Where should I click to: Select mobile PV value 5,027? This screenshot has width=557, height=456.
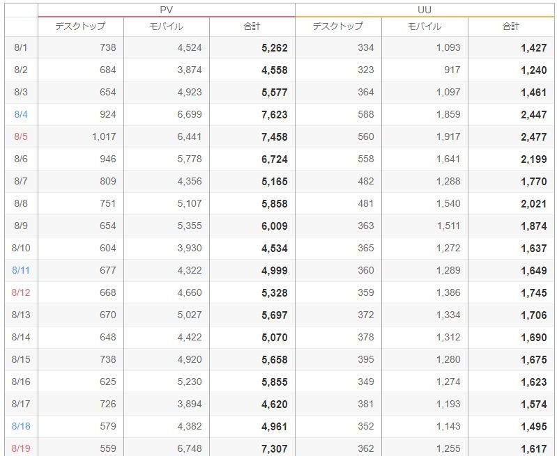click(190, 315)
